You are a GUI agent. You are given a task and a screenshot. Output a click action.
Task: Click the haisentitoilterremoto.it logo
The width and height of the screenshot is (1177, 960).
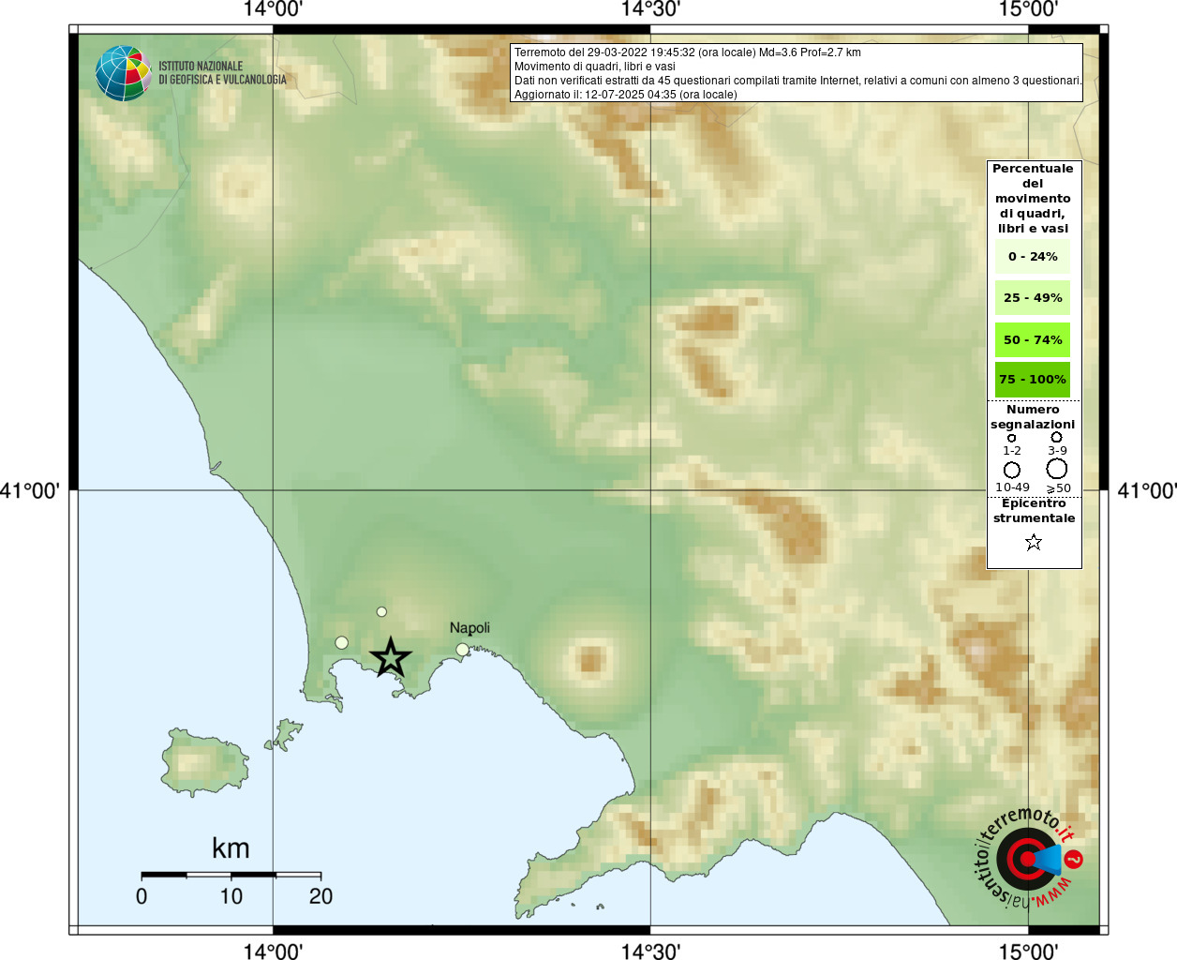tap(1028, 858)
